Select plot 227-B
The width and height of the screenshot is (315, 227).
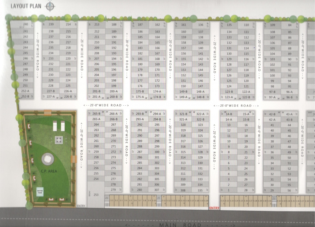(x=51, y=91)
